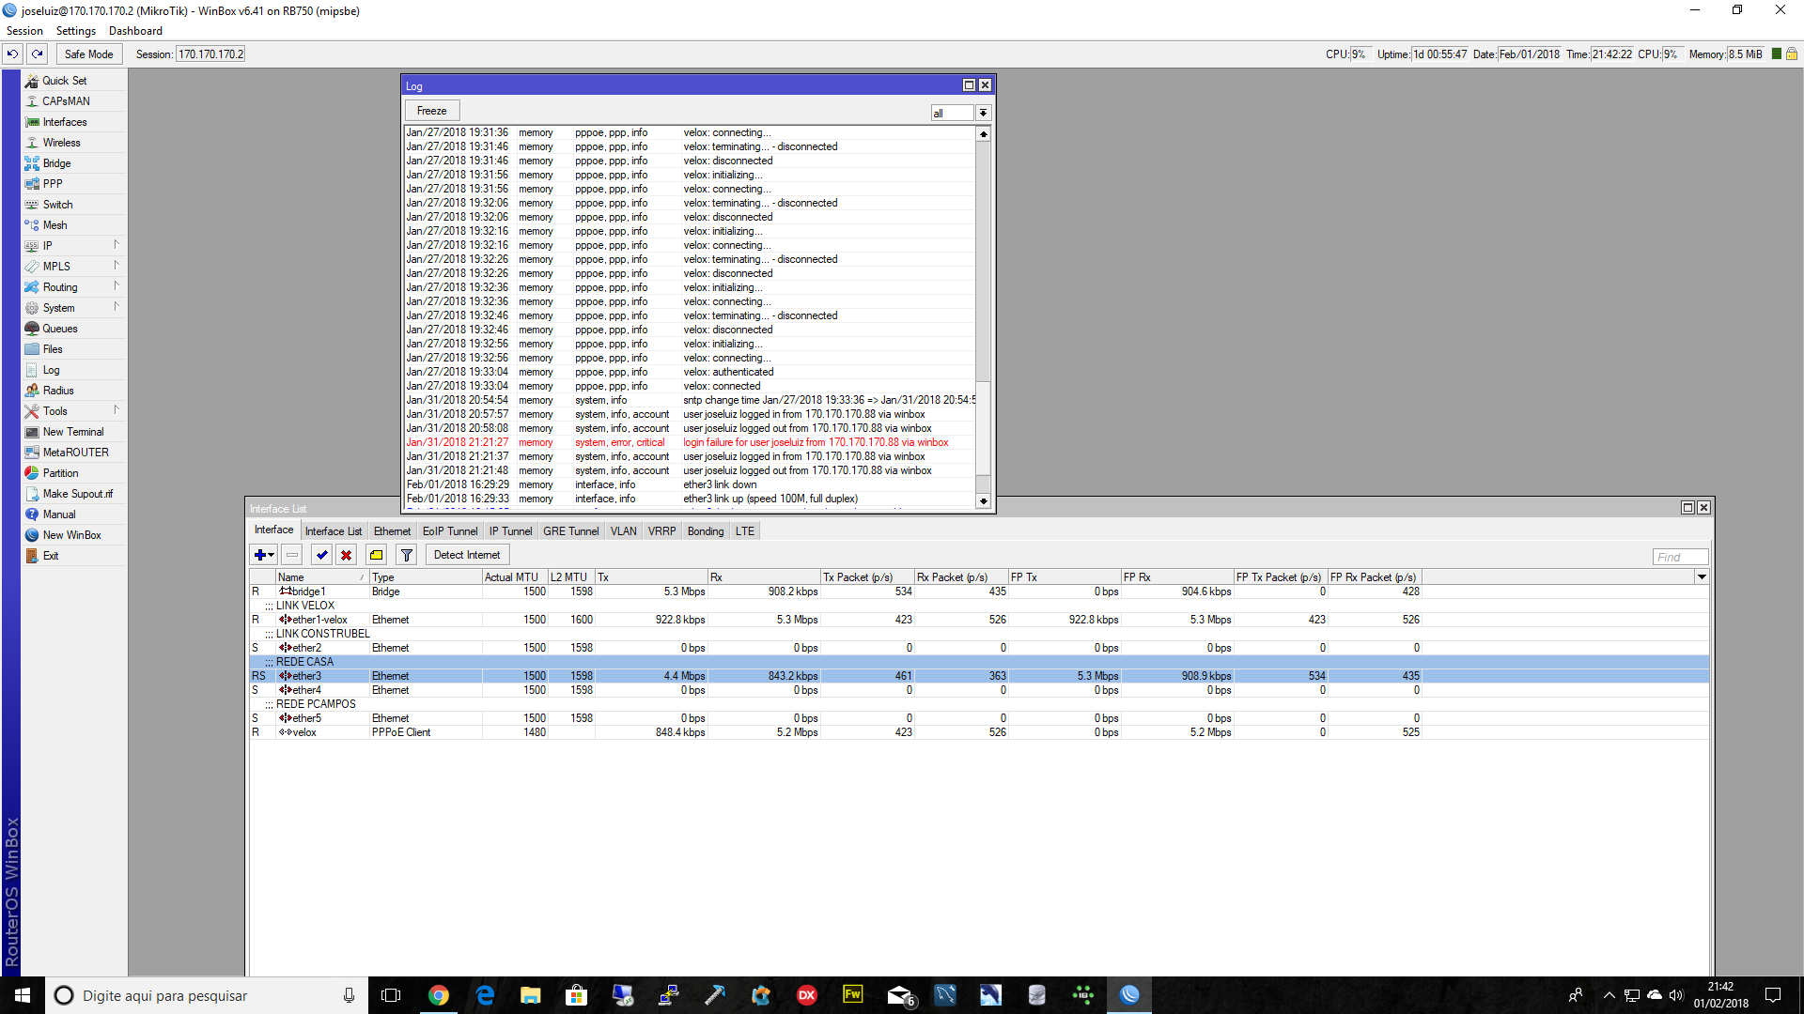Enable the selected interface with the blue checkmark
Screen dimensions: 1804x1014
point(322,555)
